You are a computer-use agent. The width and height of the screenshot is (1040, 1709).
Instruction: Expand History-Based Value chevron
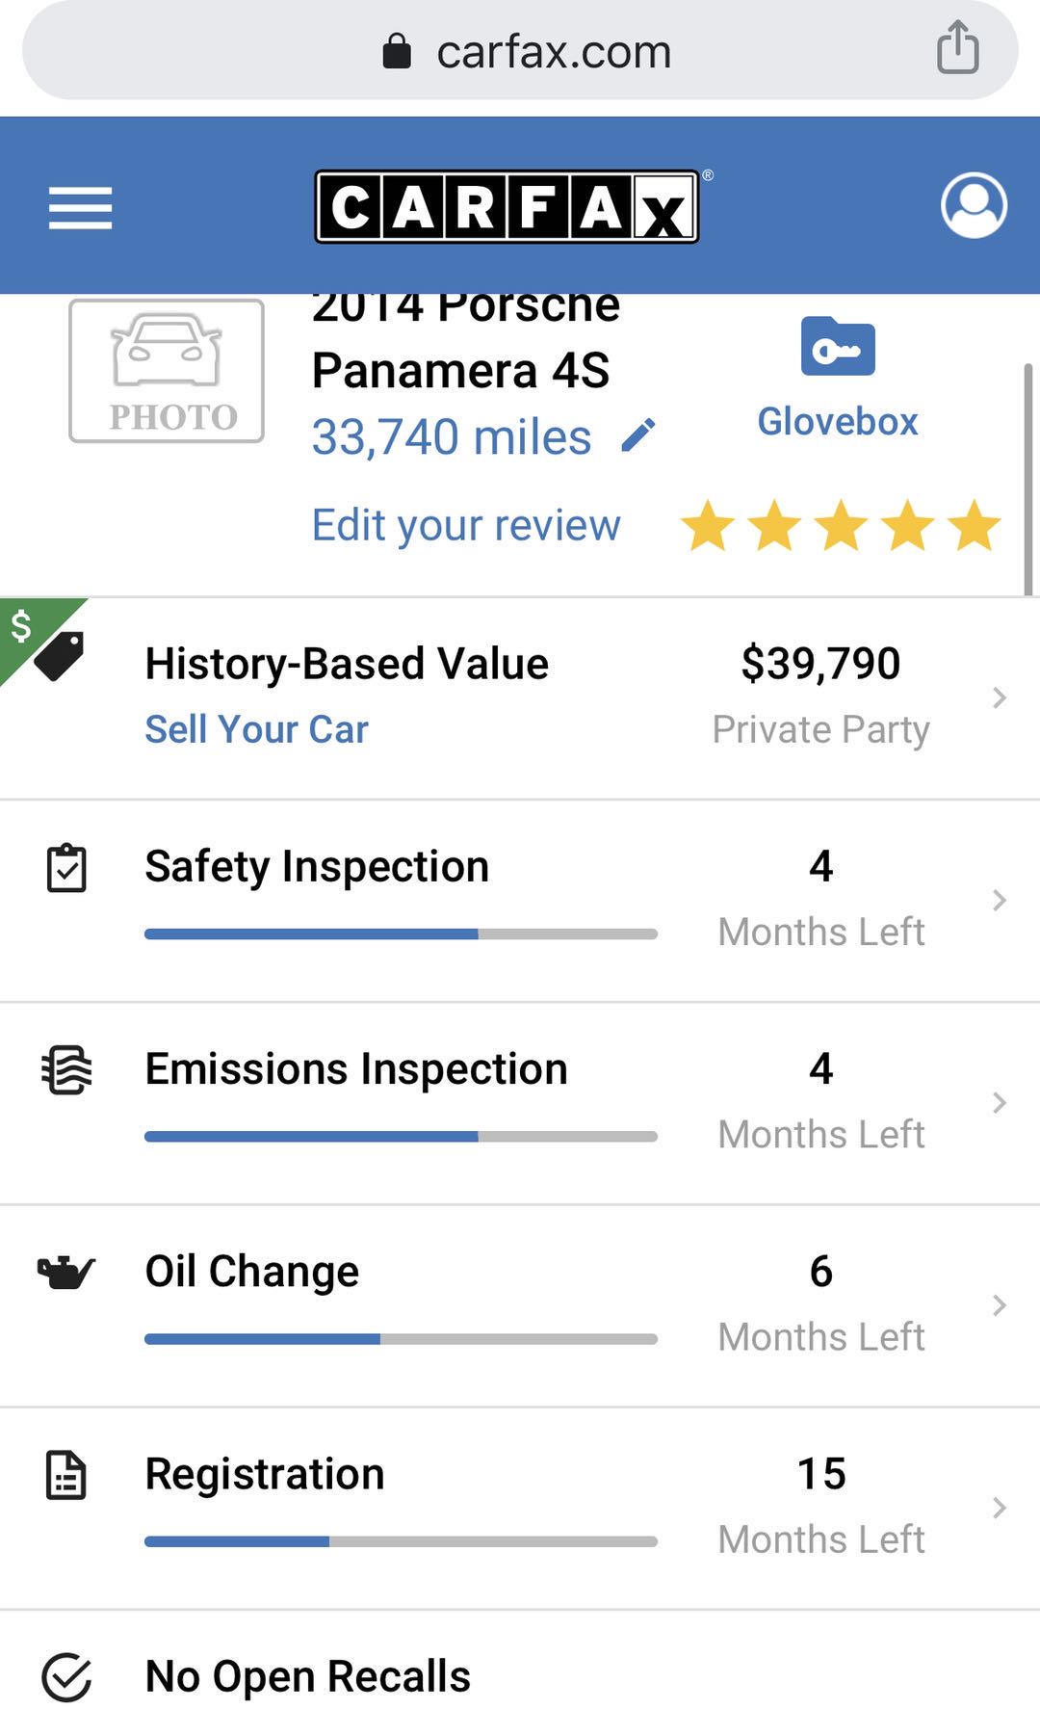point(1000,697)
